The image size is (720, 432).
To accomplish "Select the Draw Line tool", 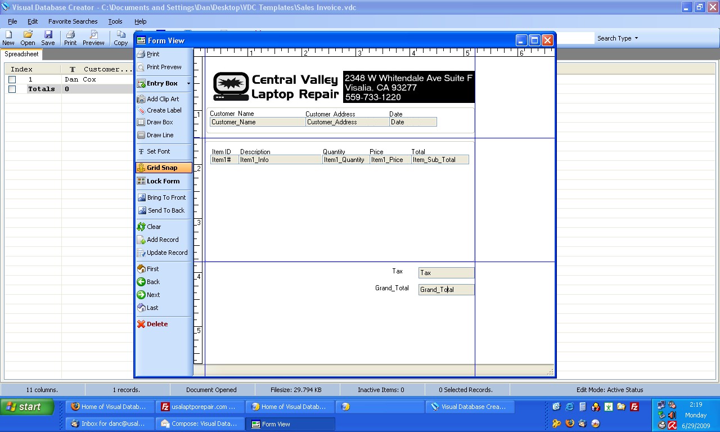I will tap(155, 135).
